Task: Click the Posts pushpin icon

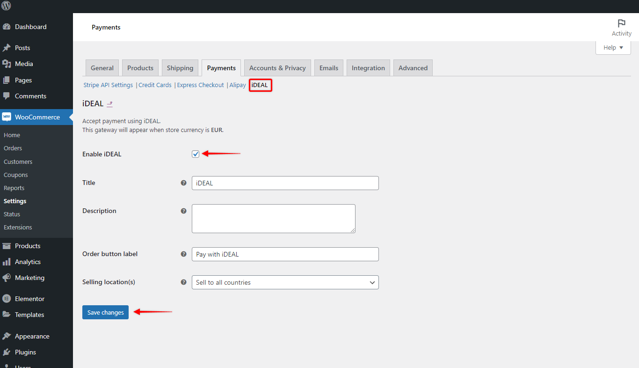Action: click(7, 48)
